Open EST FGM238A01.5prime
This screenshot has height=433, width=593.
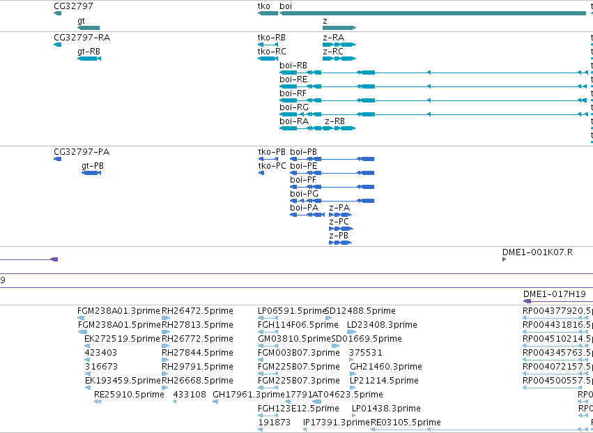click(82, 332)
